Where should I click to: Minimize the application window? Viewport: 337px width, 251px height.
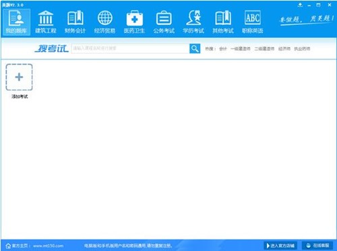pyautogui.click(x=309, y=5)
